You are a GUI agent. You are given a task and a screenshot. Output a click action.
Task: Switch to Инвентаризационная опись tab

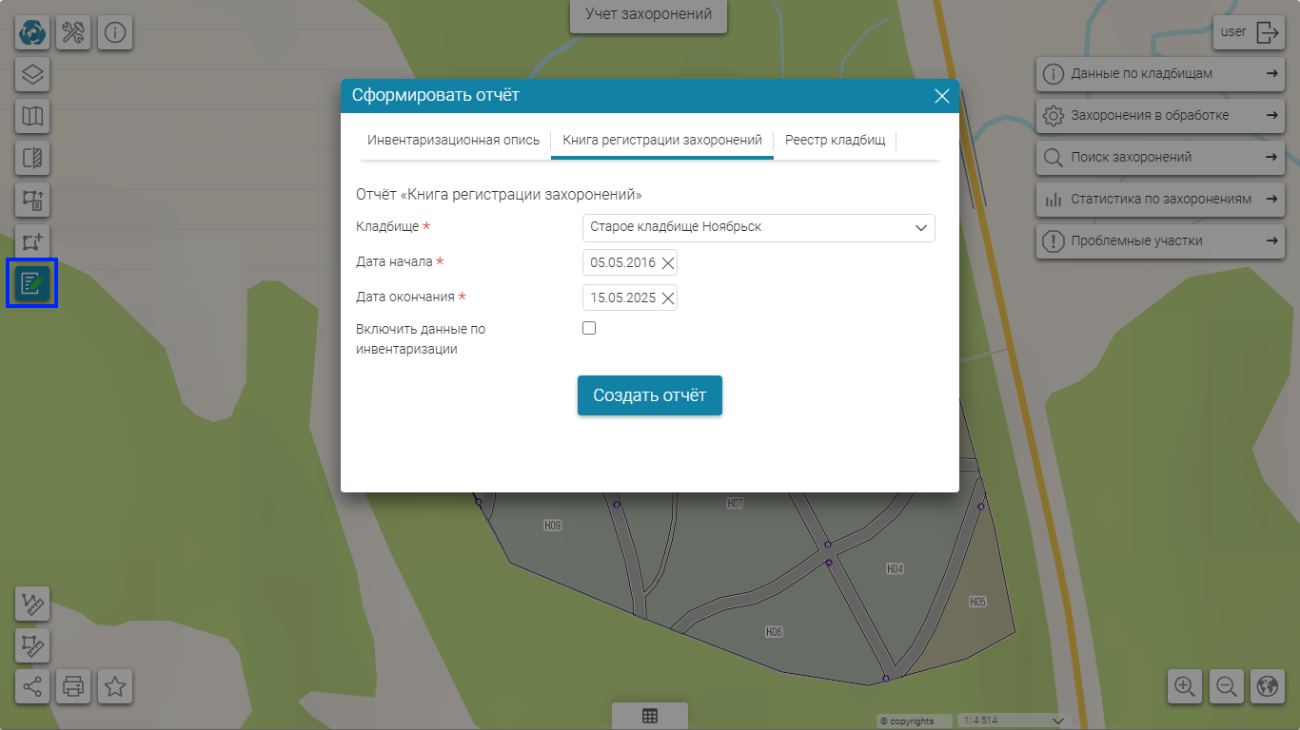(453, 140)
